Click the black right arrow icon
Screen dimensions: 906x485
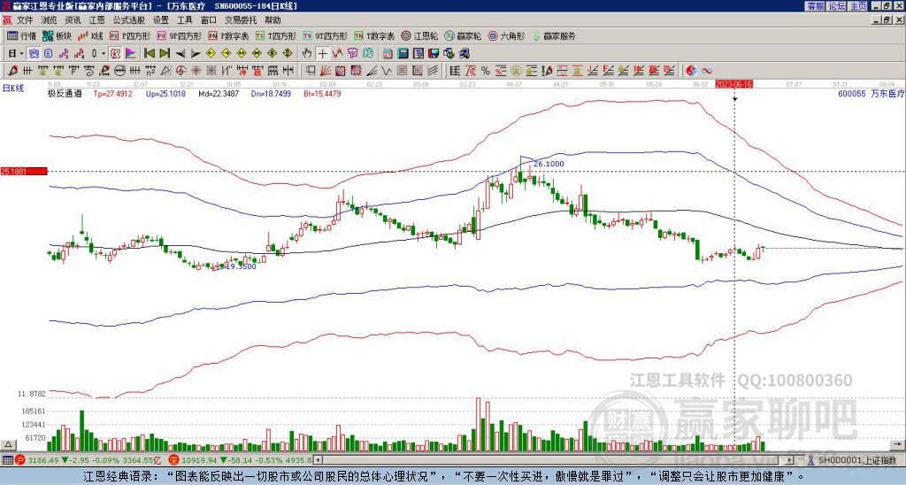196,54
